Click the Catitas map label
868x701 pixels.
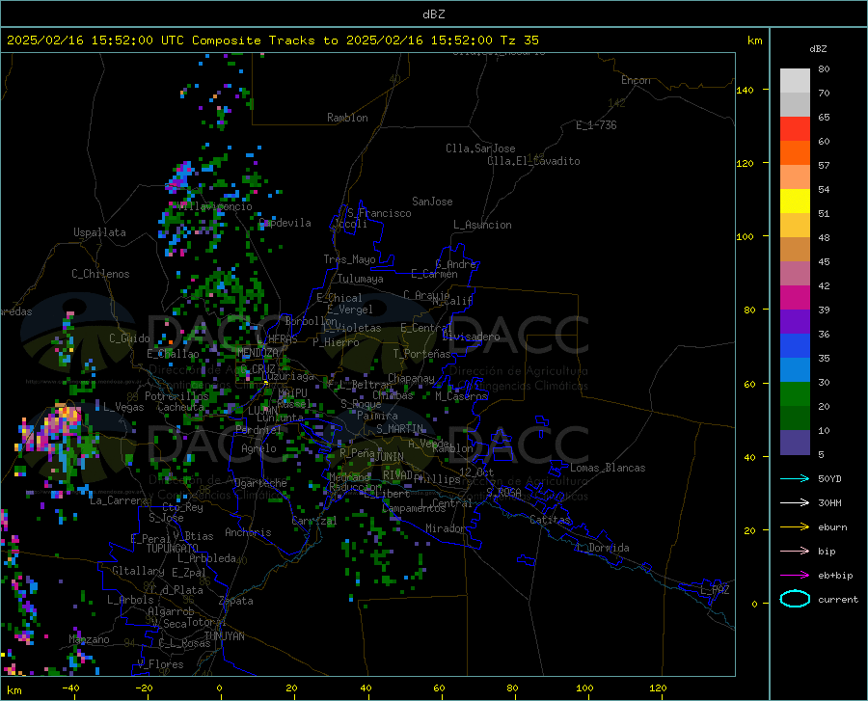pos(551,520)
